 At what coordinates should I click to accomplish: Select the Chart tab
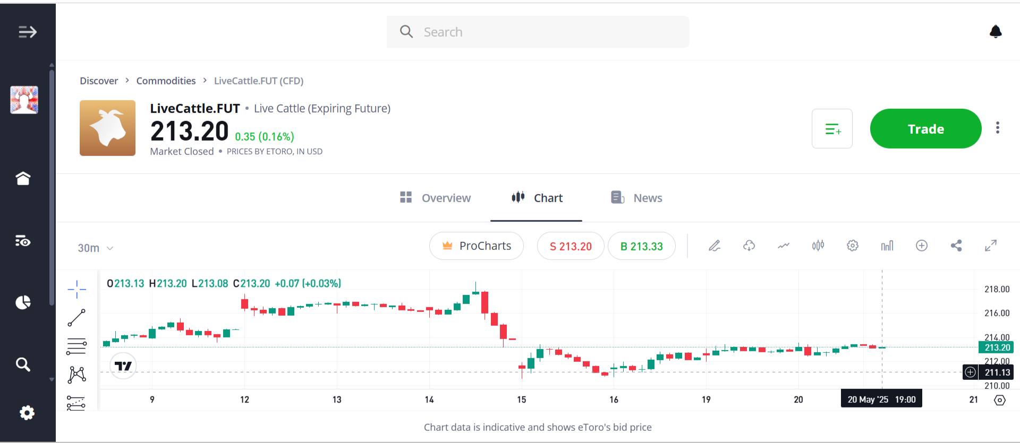(537, 198)
